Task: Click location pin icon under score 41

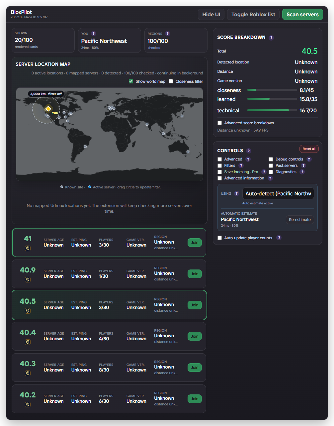Action: 28,248
